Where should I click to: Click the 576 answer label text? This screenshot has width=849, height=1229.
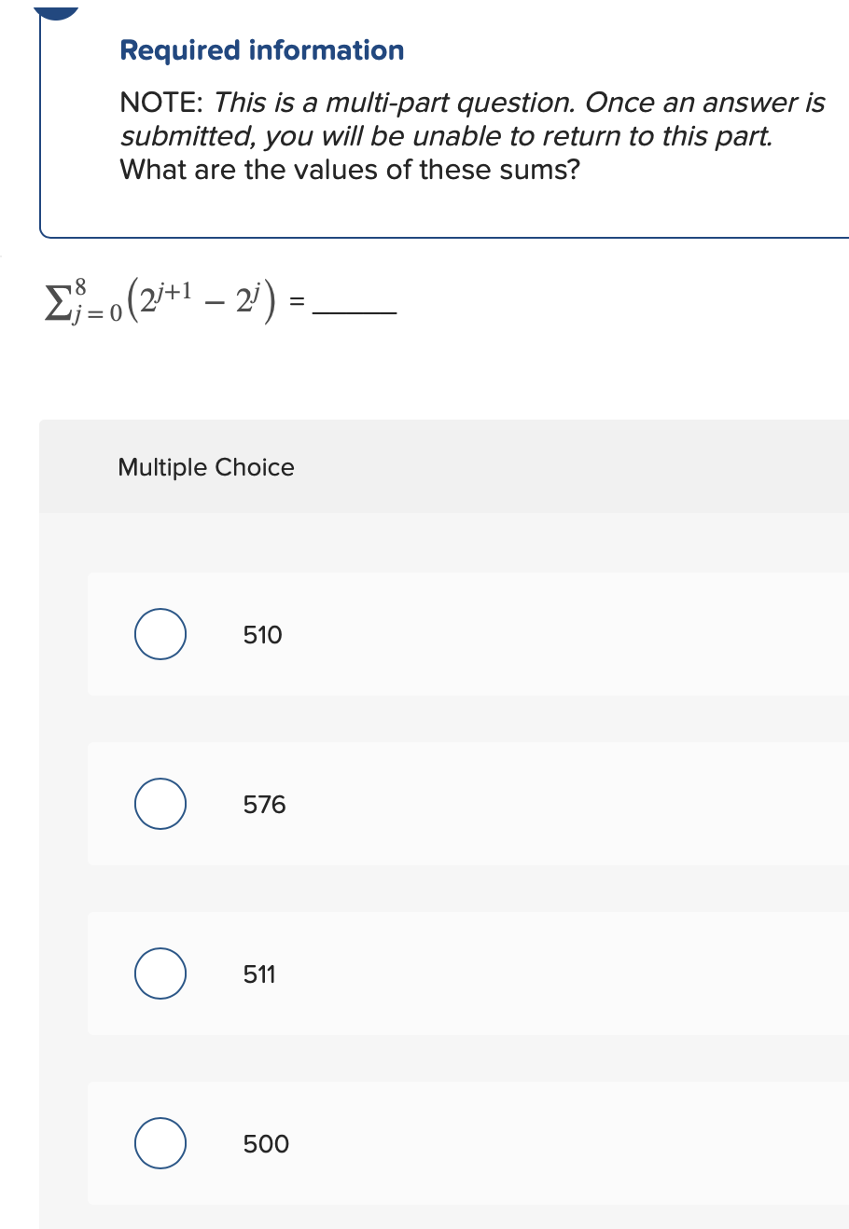[264, 805]
